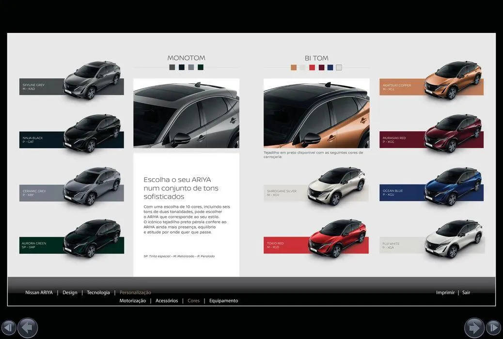
Task: Select the Skyline Grey car image
Action: tap(92, 80)
